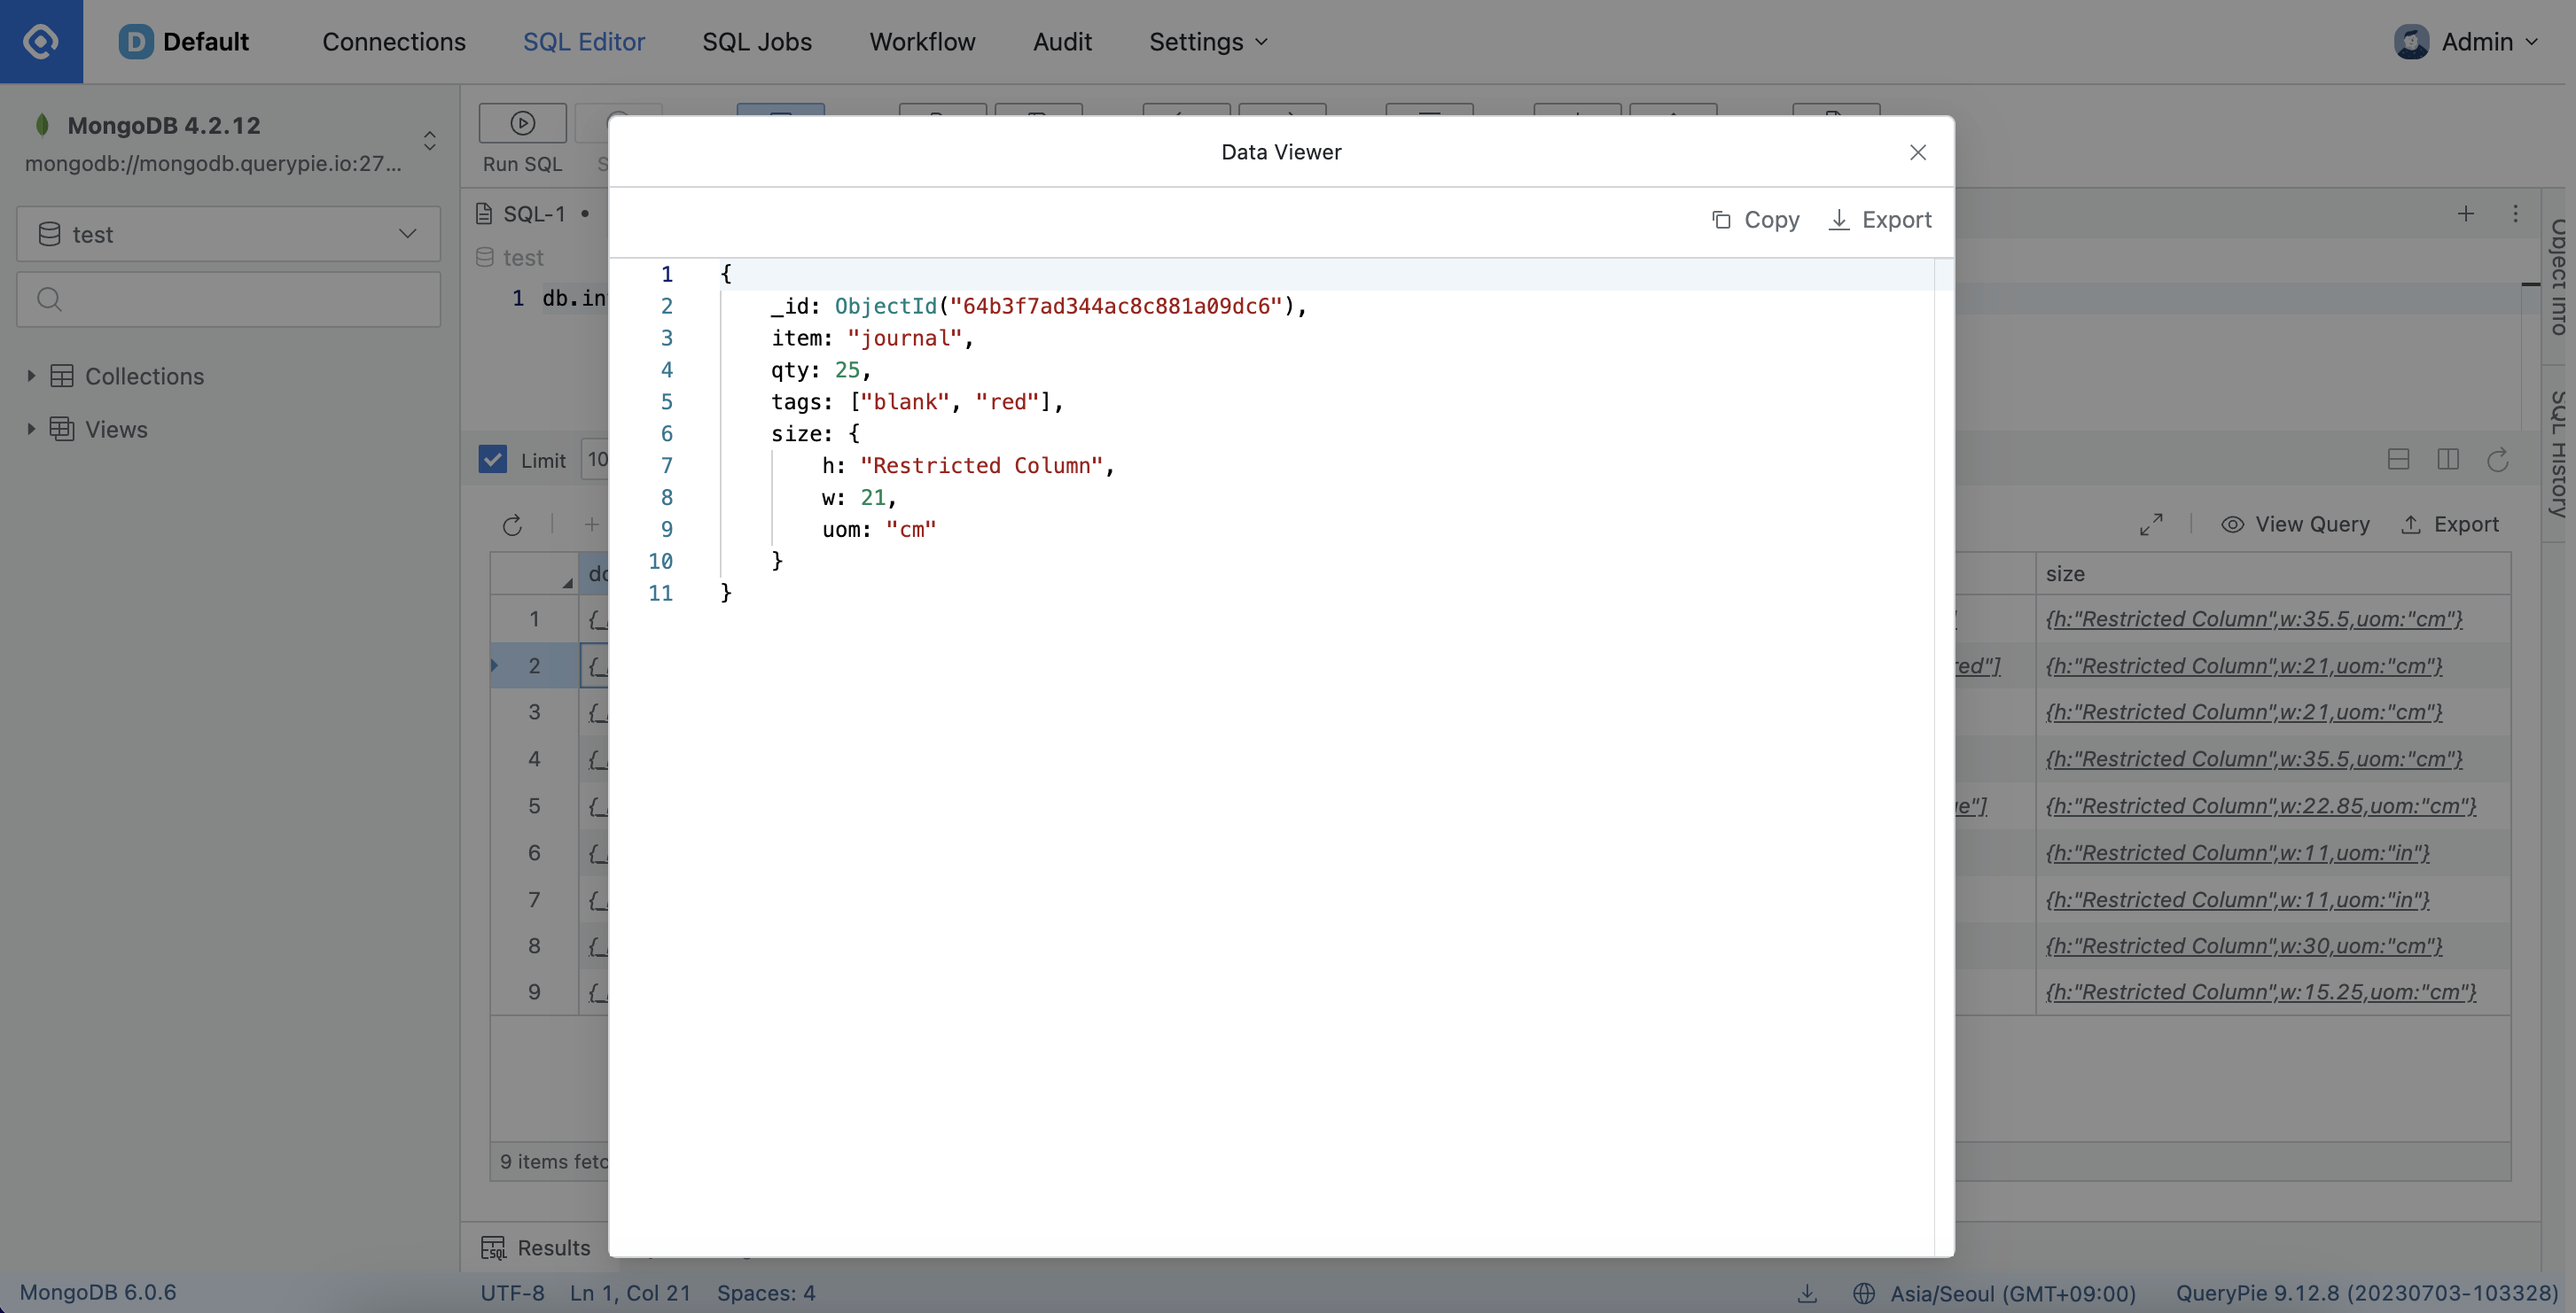Close the Data Viewer dialog
2576x1313 pixels.
pyautogui.click(x=1917, y=151)
